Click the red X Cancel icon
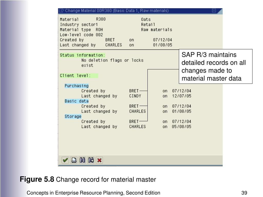 (x=99, y=160)
